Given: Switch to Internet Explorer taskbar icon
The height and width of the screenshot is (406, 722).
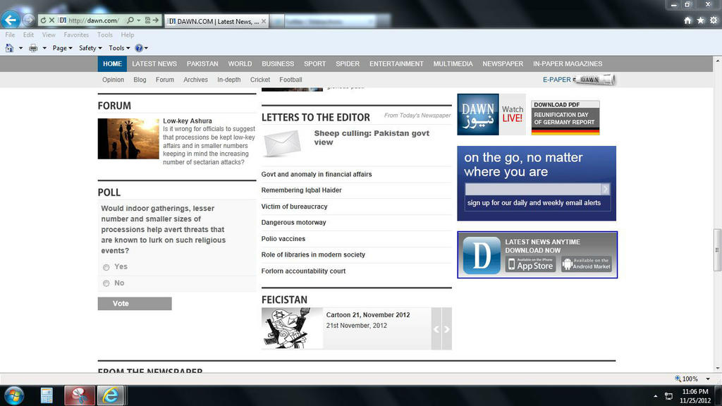Looking at the screenshot, I should pyautogui.click(x=111, y=396).
